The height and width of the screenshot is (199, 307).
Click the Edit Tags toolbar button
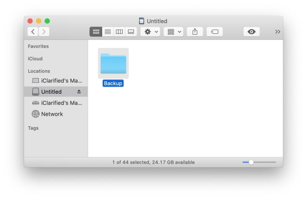pyautogui.click(x=214, y=32)
